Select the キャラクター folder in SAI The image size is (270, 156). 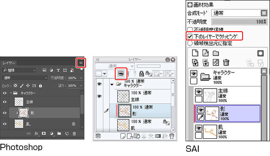[x=225, y=77]
